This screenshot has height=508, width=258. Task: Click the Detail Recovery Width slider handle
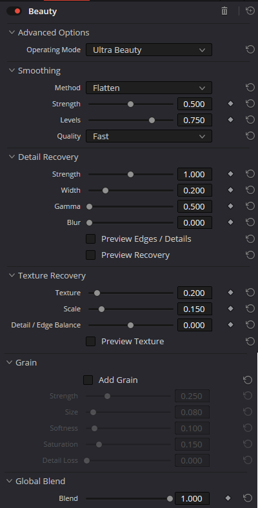click(x=105, y=190)
